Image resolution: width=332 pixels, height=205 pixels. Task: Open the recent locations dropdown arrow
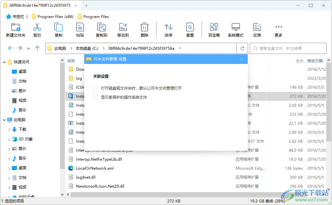[29, 49]
